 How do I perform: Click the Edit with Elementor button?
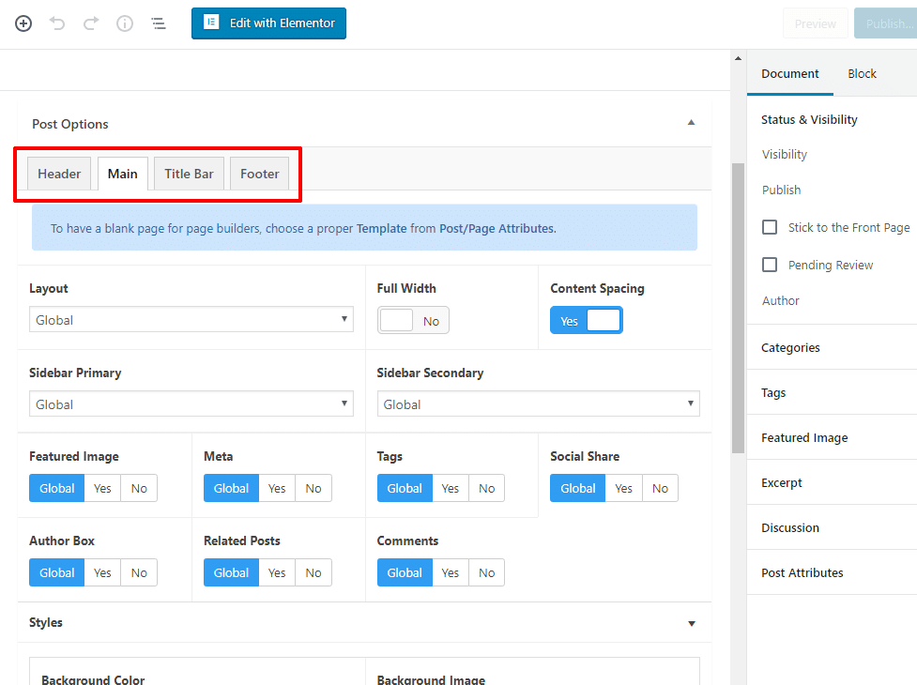pyautogui.click(x=268, y=23)
